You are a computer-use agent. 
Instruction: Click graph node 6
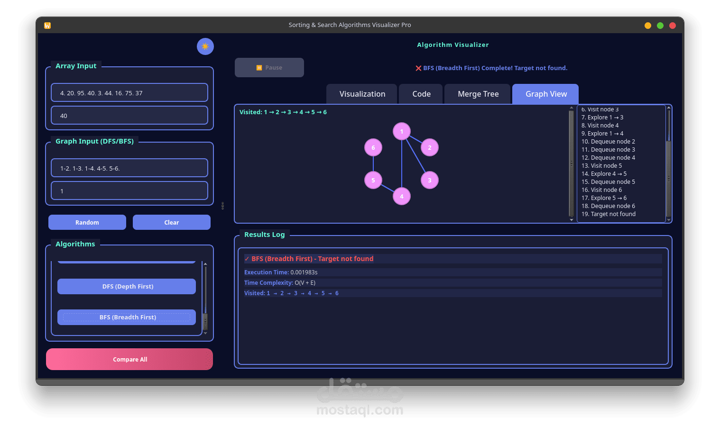373,147
